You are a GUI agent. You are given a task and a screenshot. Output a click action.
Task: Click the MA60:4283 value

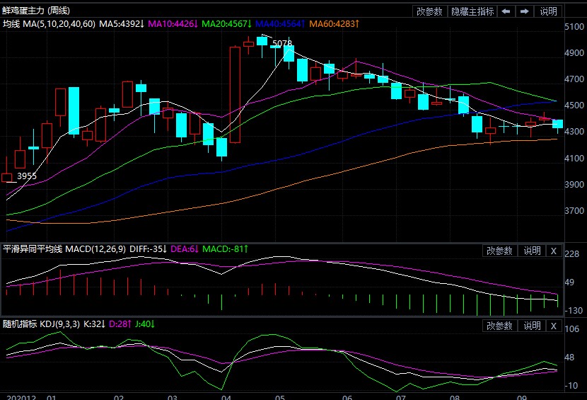(335, 23)
